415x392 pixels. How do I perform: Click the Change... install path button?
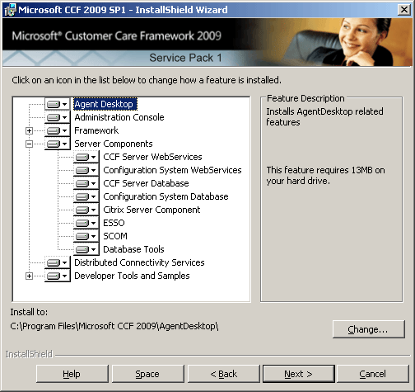[369, 329]
